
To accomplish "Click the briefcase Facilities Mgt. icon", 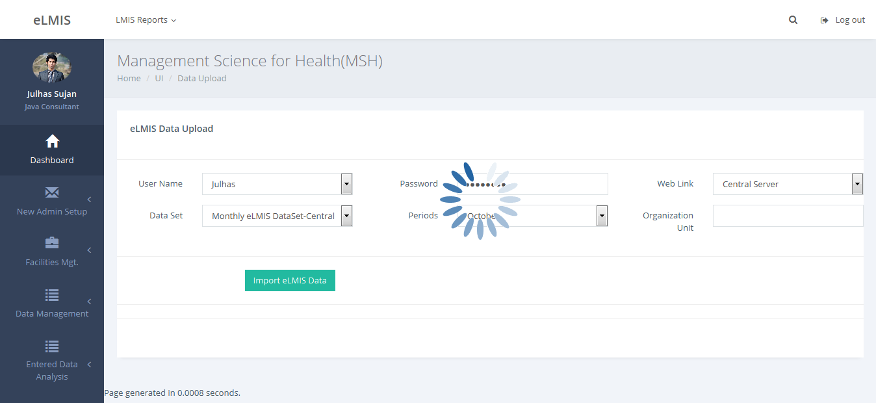I will coord(52,243).
